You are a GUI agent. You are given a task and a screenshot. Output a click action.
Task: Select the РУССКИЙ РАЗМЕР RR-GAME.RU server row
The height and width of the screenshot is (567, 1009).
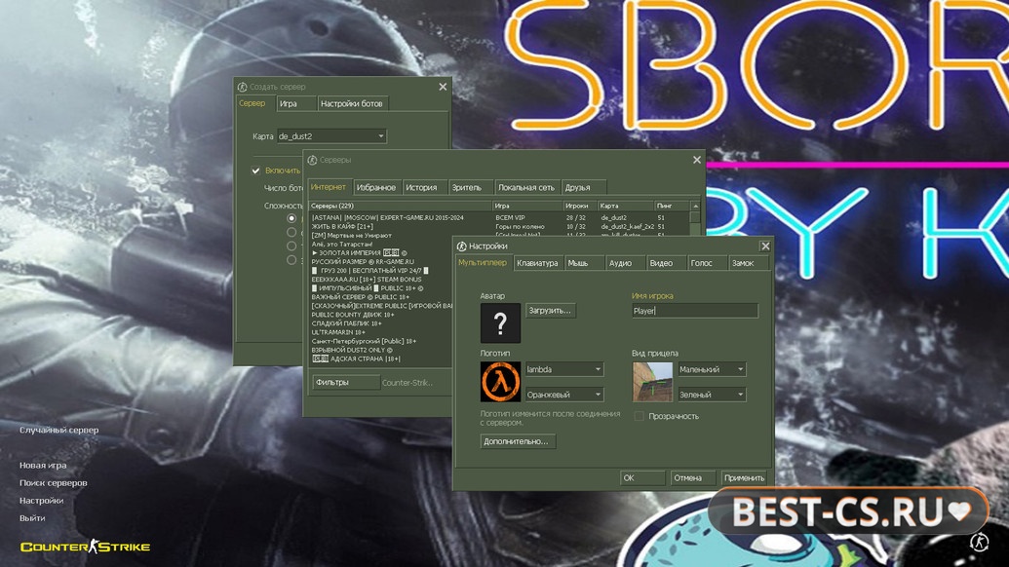coord(381,262)
